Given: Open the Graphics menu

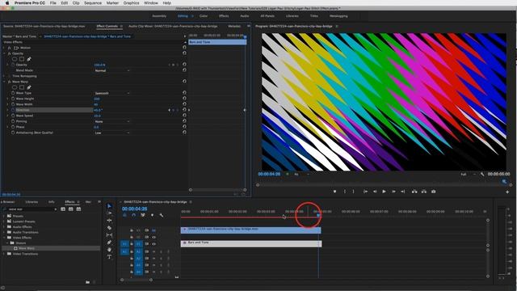Looking at the screenshot, I should [131, 3].
